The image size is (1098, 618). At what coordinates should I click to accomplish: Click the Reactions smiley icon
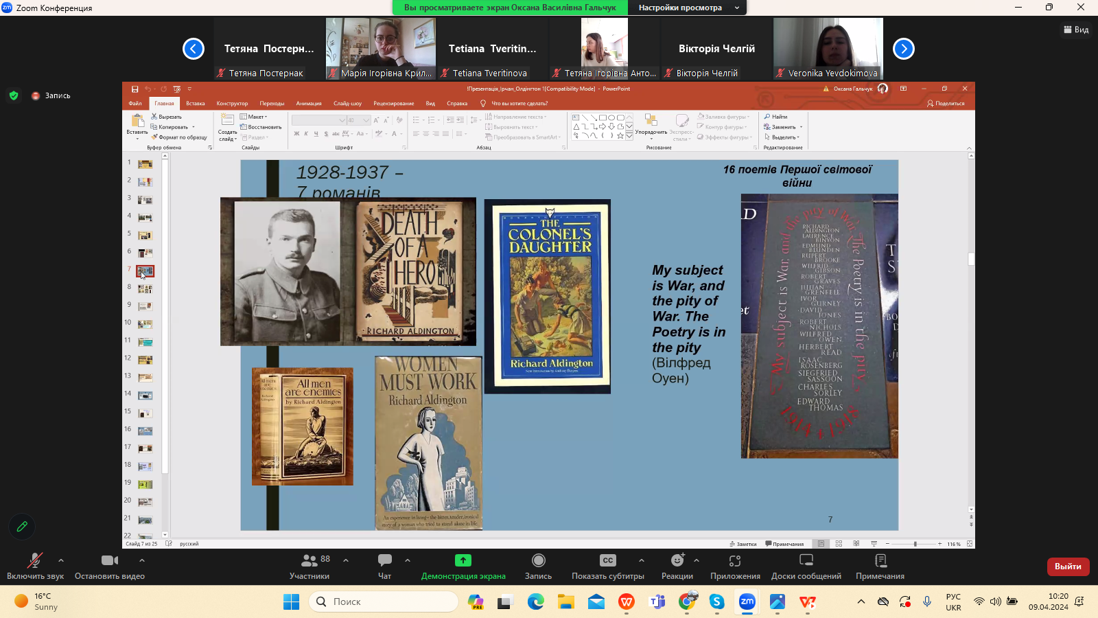(x=677, y=561)
